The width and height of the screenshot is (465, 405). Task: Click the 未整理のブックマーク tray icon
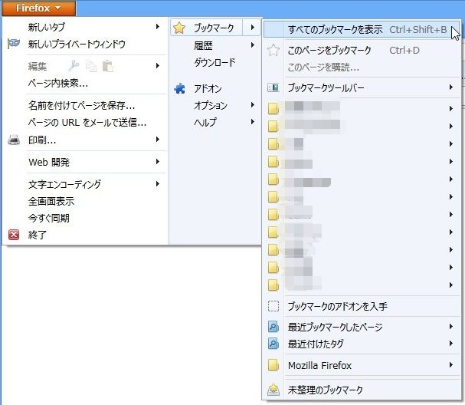273,390
